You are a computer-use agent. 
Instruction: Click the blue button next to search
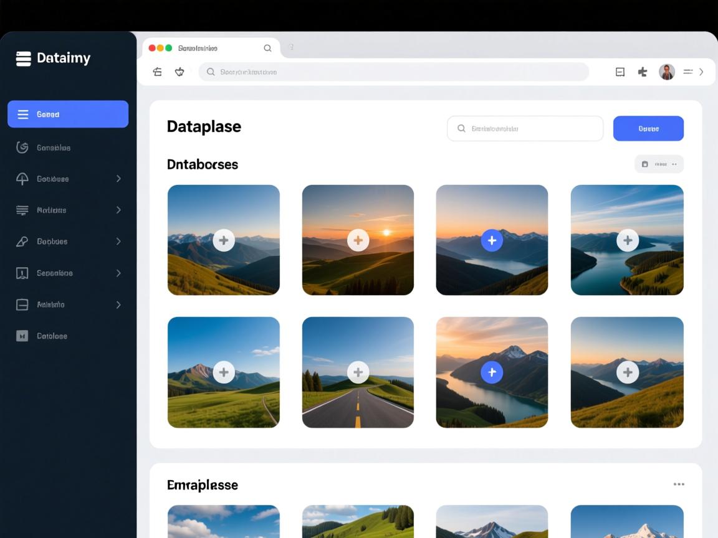point(648,129)
